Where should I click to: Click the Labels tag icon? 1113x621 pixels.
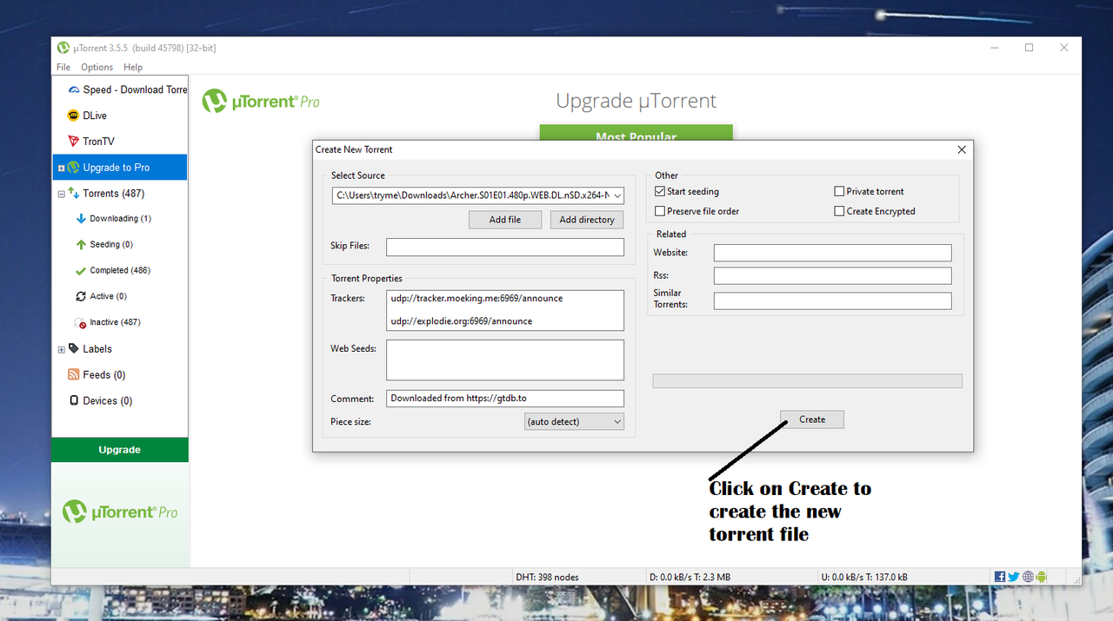coord(74,348)
